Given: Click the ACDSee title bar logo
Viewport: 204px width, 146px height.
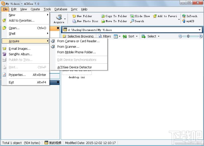Looking at the screenshot, I should pos(3,4).
